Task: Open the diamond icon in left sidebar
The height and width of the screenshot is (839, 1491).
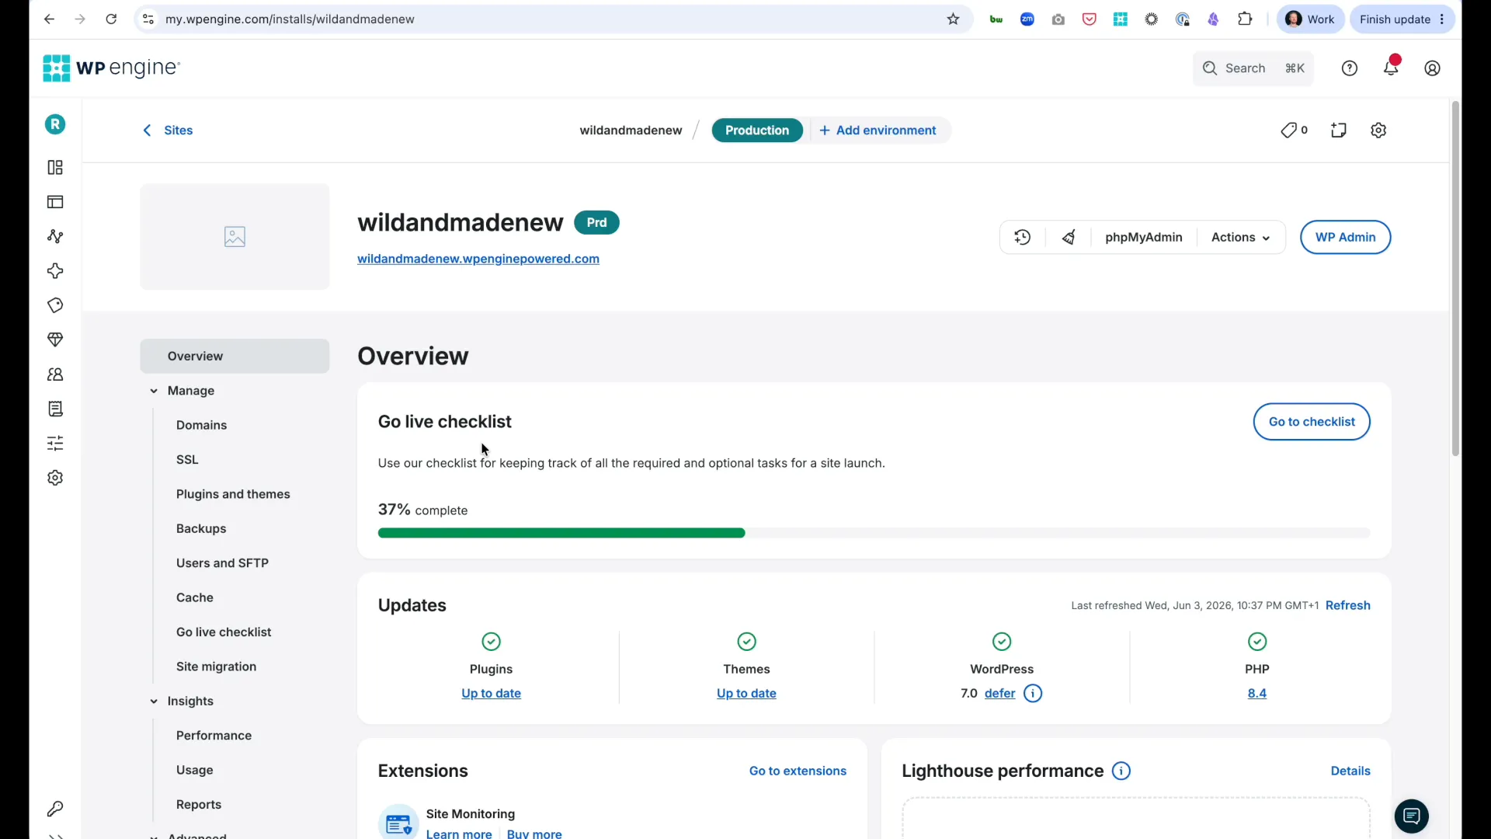Action: (x=55, y=339)
